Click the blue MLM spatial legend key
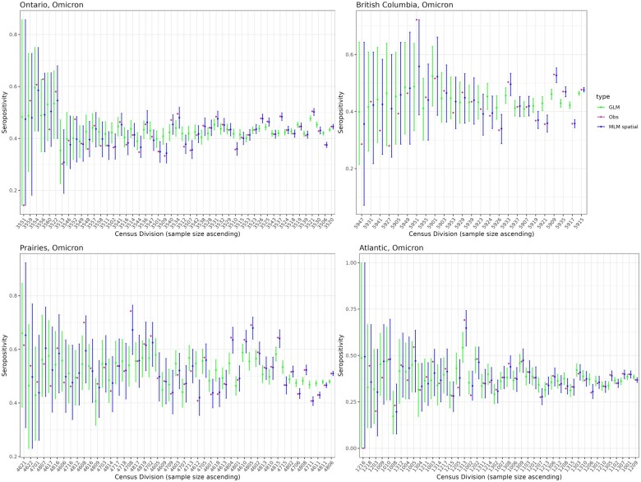The width and height of the screenshot is (641, 482). [x=602, y=127]
